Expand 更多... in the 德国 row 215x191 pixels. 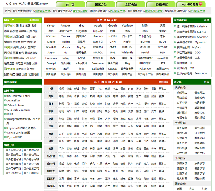pyautogui.click(x=162, y=134)
